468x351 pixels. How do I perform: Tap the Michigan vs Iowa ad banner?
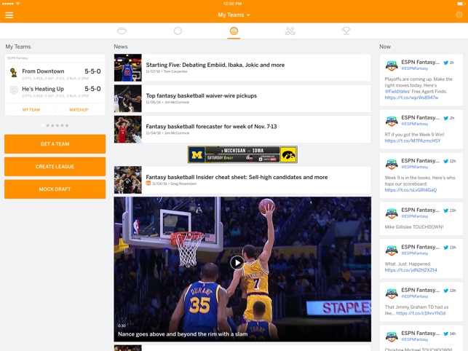242,154
